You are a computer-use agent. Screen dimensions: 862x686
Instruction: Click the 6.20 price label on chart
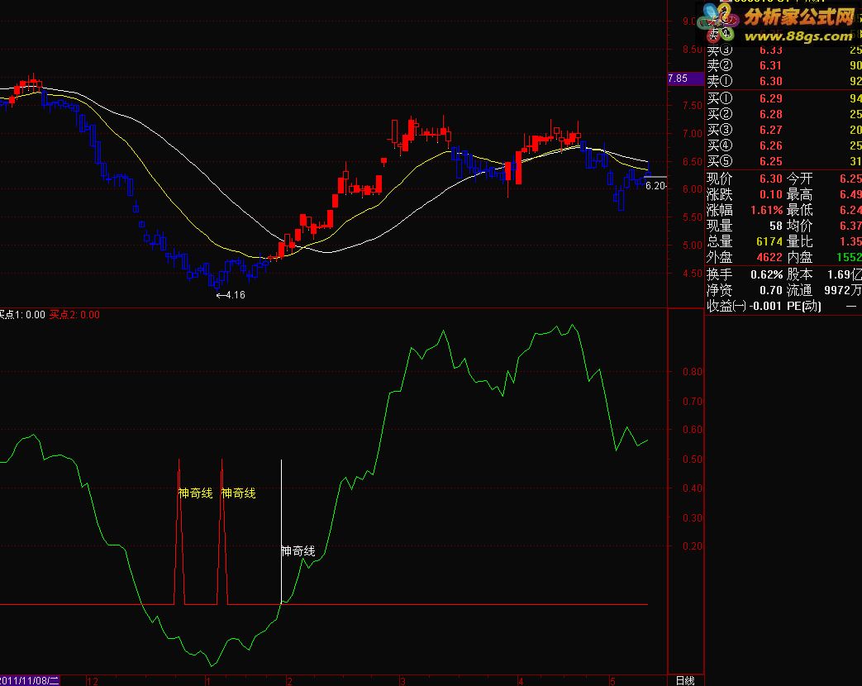coord(655,186)
